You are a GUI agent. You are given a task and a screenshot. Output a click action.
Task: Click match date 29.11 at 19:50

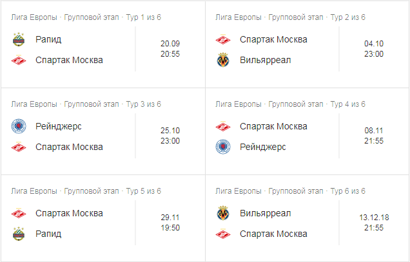click(x=170, y=222)
